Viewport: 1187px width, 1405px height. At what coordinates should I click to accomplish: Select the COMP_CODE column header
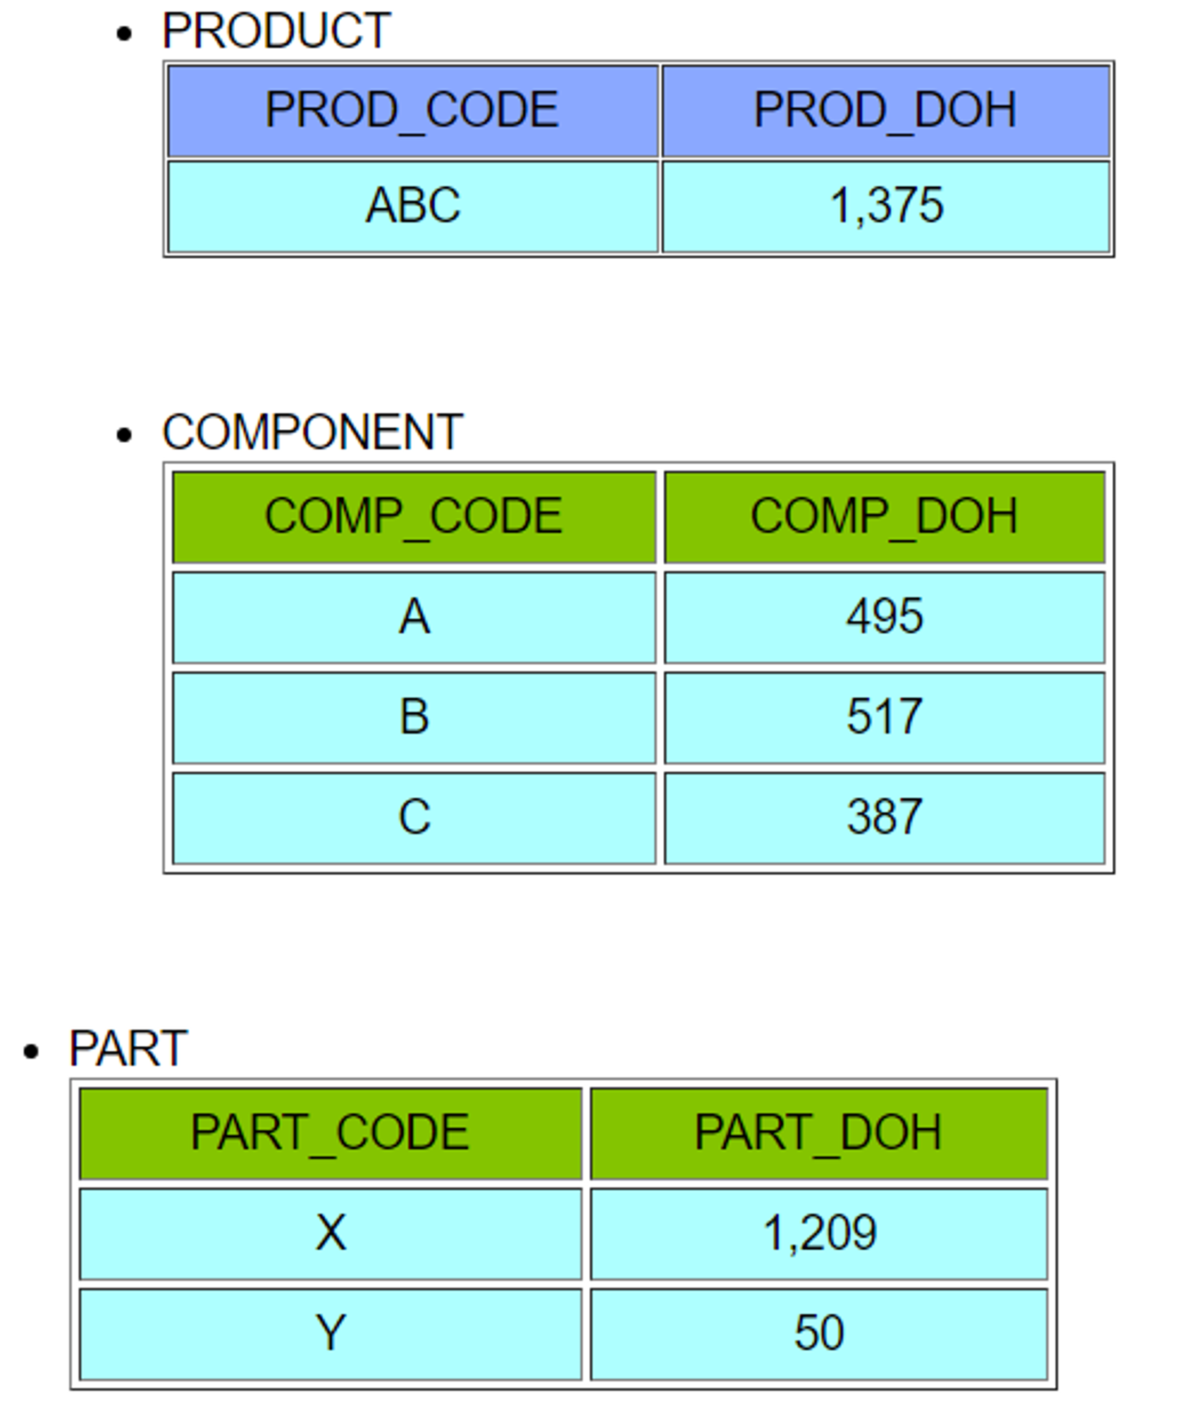coord(414,517)
